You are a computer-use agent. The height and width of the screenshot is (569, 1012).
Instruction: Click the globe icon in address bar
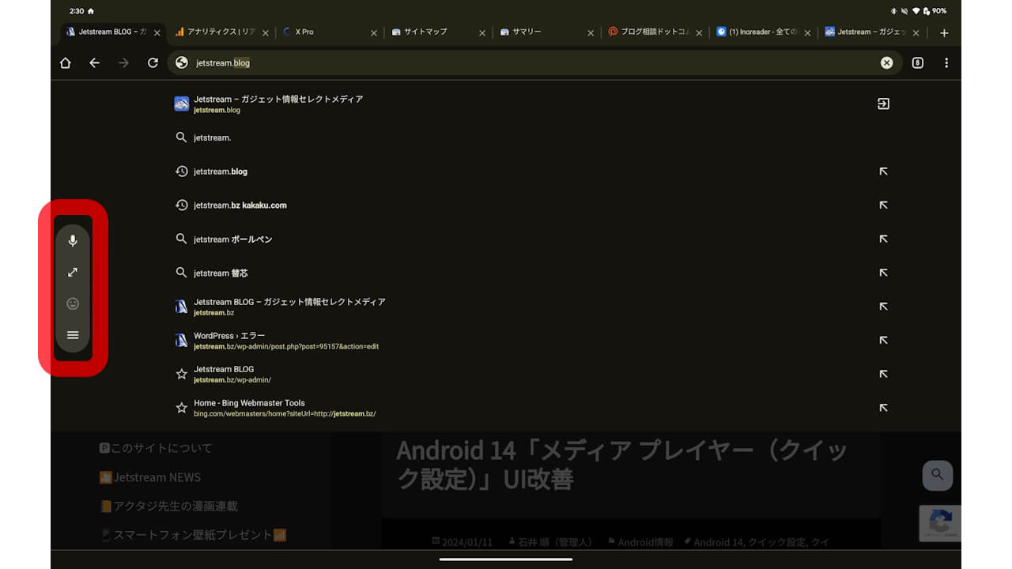(x=182, y=62)
